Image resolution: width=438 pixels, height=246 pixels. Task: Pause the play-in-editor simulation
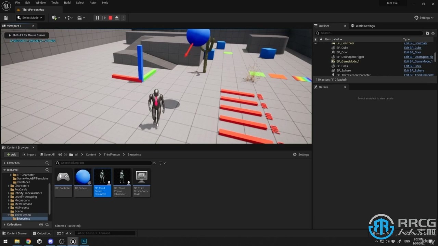[98, 18]
